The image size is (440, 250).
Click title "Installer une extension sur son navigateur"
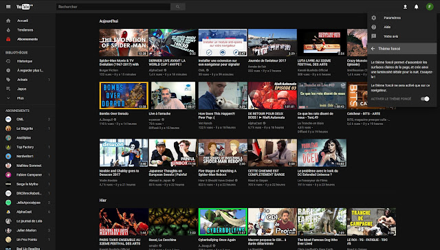(x=219, y=62)
